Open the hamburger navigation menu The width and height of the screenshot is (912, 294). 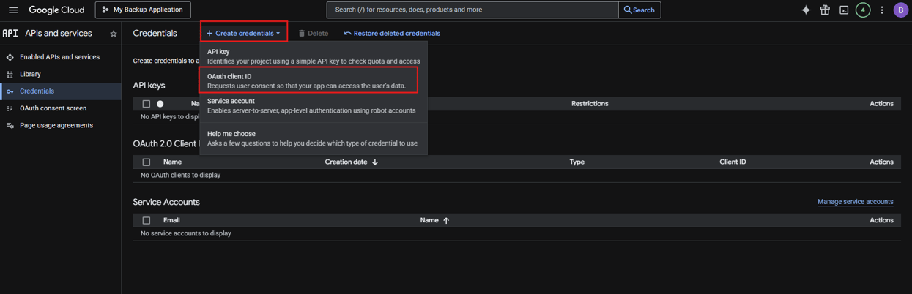click(x=12, y=10)
